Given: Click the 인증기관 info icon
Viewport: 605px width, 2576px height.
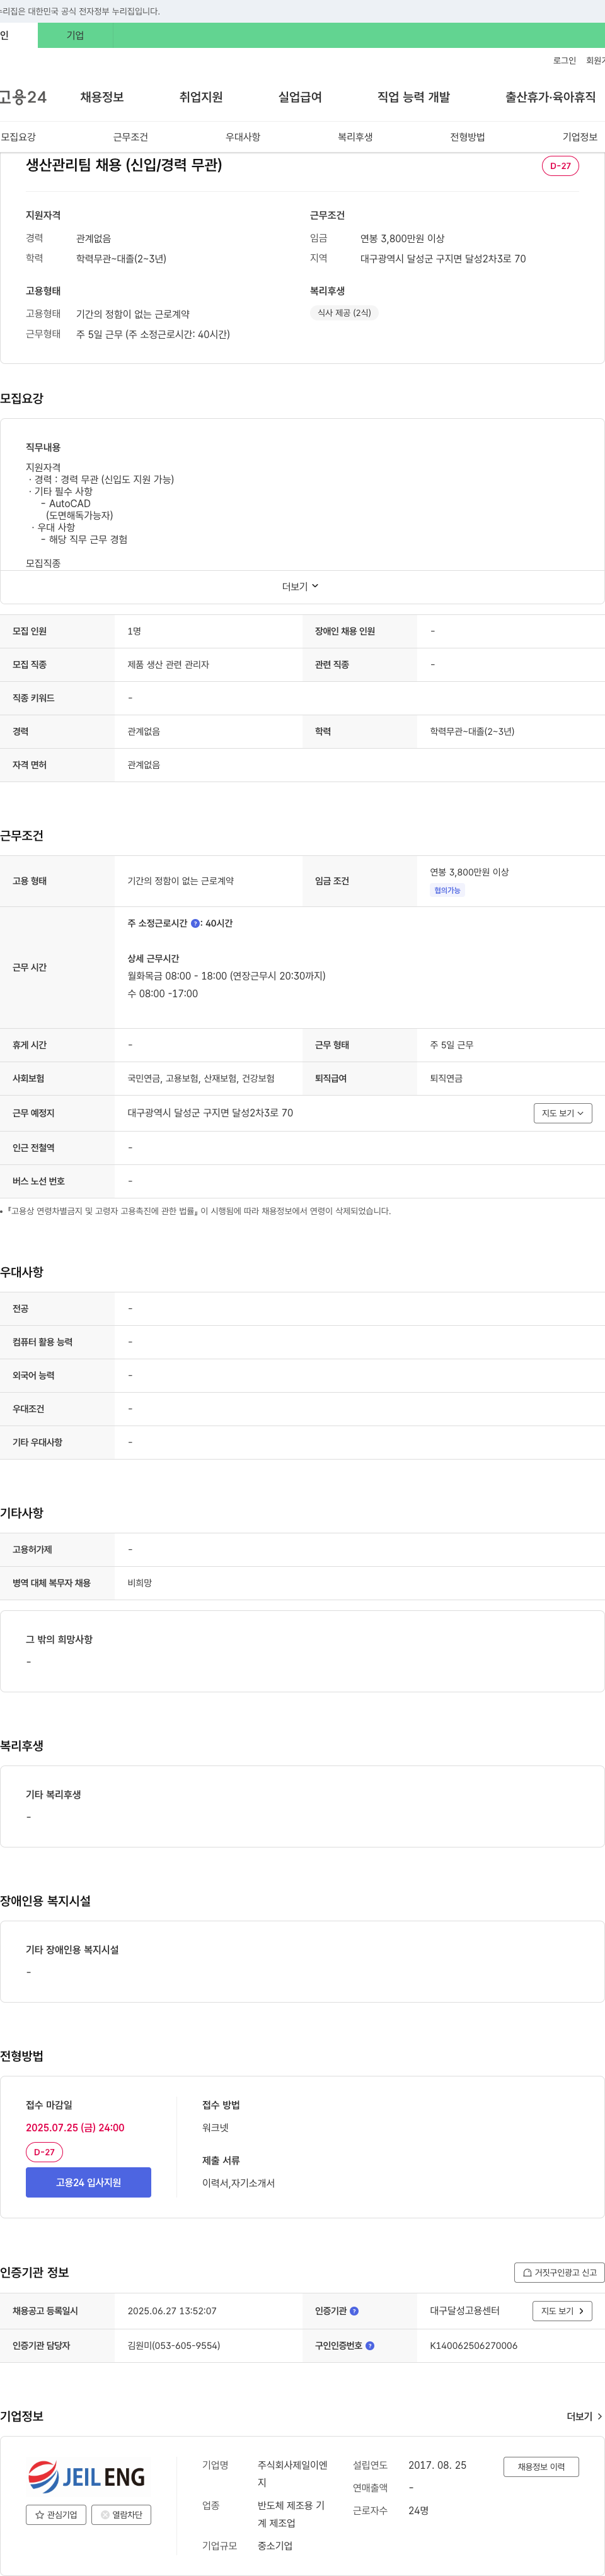Looking at the screenshot, I should pos(354,2311).
